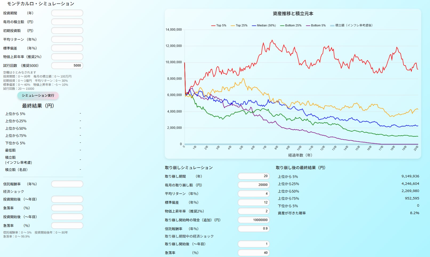Hide the Top 25% legend series

pos(239,26)
